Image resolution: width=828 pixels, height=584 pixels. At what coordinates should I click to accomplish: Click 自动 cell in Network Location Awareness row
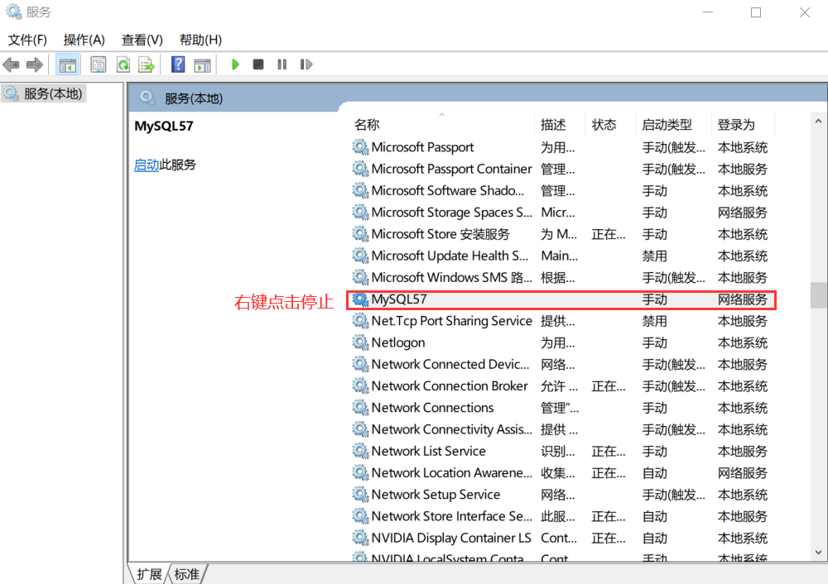tap(654, 473)
